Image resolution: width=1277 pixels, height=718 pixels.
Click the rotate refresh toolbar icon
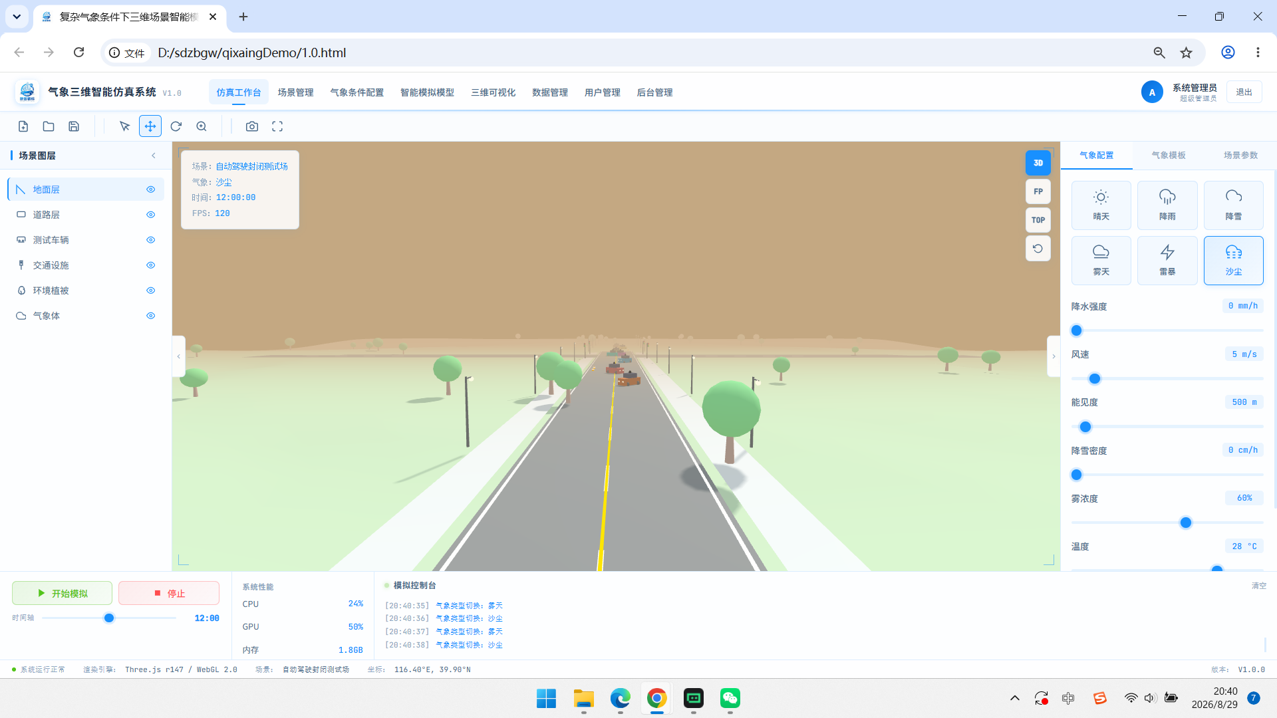(176, 126)
